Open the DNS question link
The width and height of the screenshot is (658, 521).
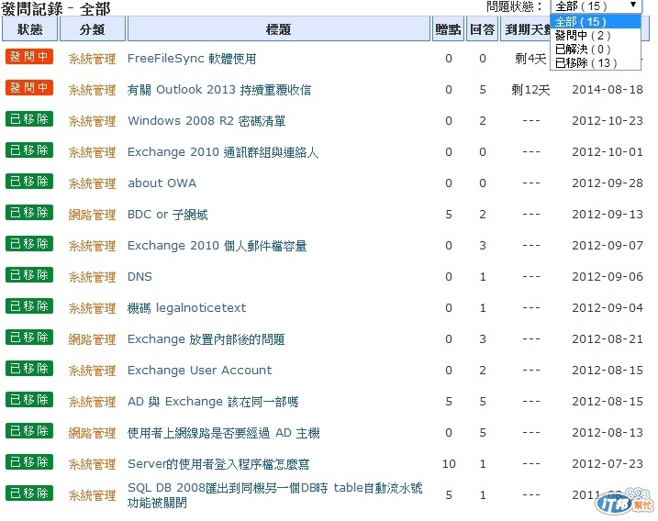click(x=139, y=277)
